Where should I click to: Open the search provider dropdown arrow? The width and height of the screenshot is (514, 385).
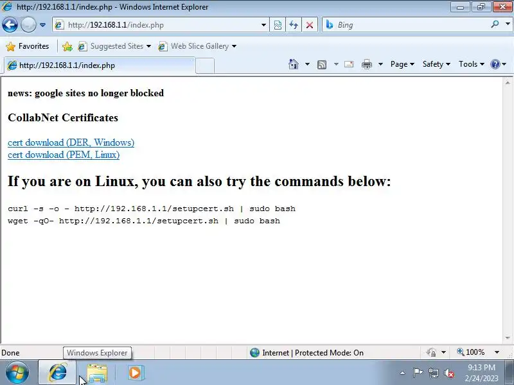[x=508, y=24]
